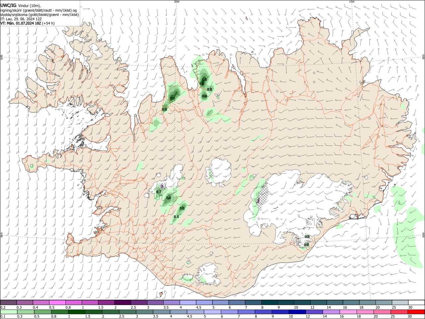Click the deep navy blue rain swatch labeled 10

pos(297,312)
